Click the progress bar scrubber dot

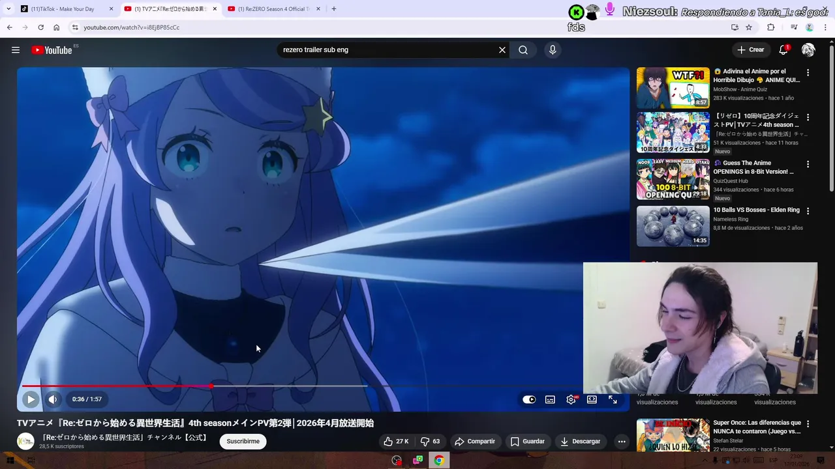pos(211,386)
